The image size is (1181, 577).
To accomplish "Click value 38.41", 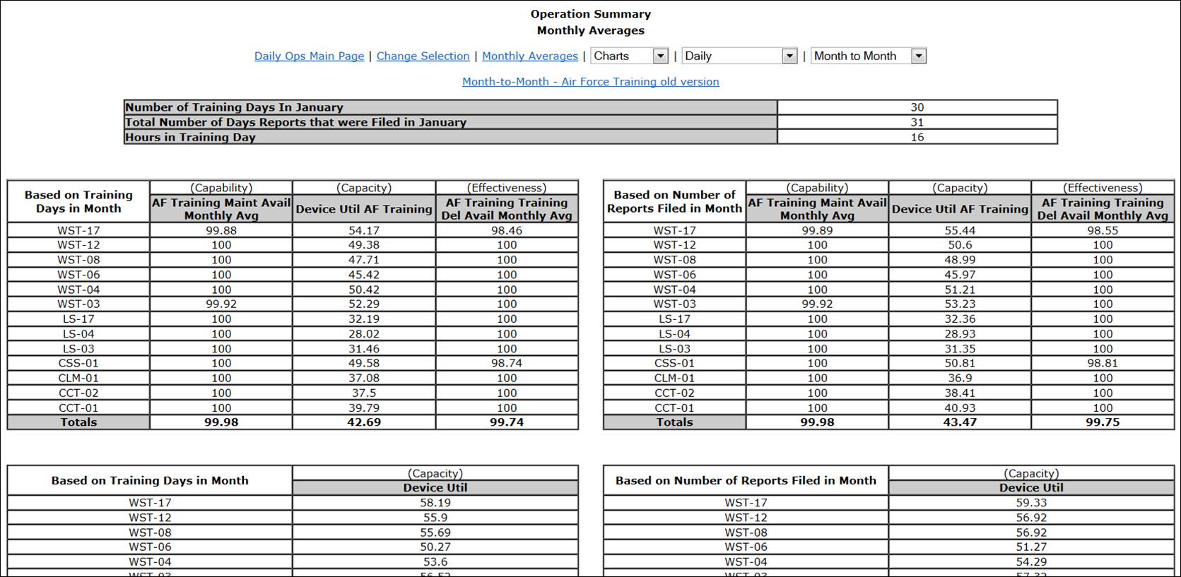I will coord(960,393).
